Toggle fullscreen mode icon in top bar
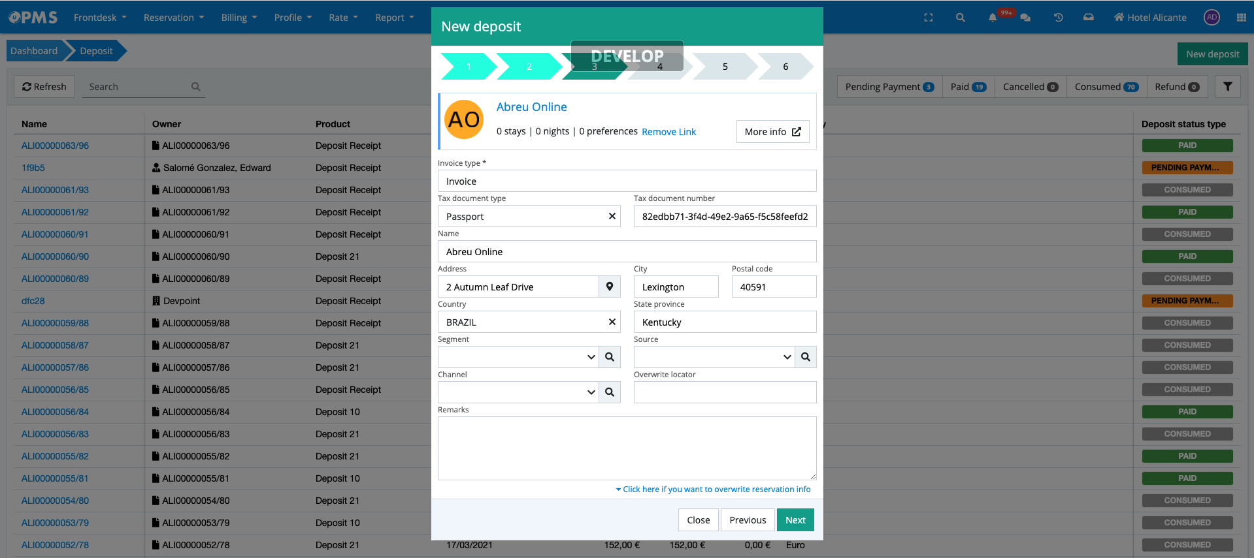This screenshot has width=1254, height=558. coord(928,18)
